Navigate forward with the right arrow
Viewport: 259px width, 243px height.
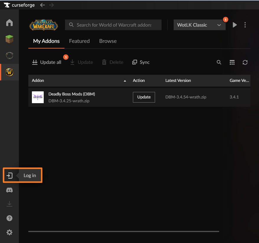pyautogui.click(x=51, y=5)
